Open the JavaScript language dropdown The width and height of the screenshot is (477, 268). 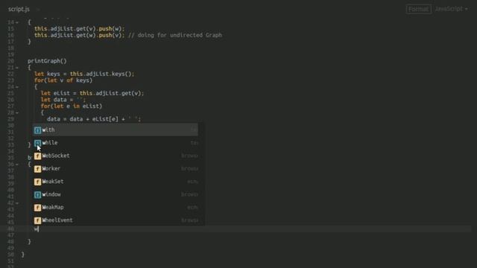pyautogui.click(x=451, y=9)
